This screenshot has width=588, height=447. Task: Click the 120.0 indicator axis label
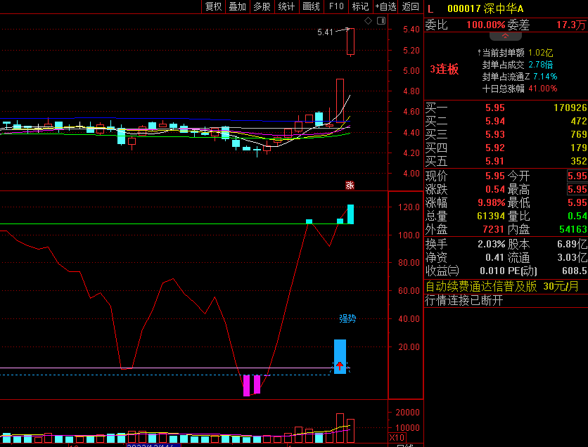click(409, 207)
